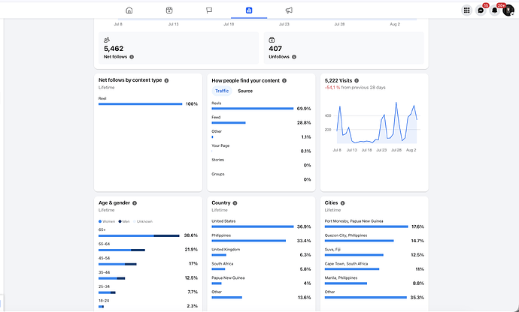
Task: Click the 407 unfollows value
Action: click(x=275, y=49)
